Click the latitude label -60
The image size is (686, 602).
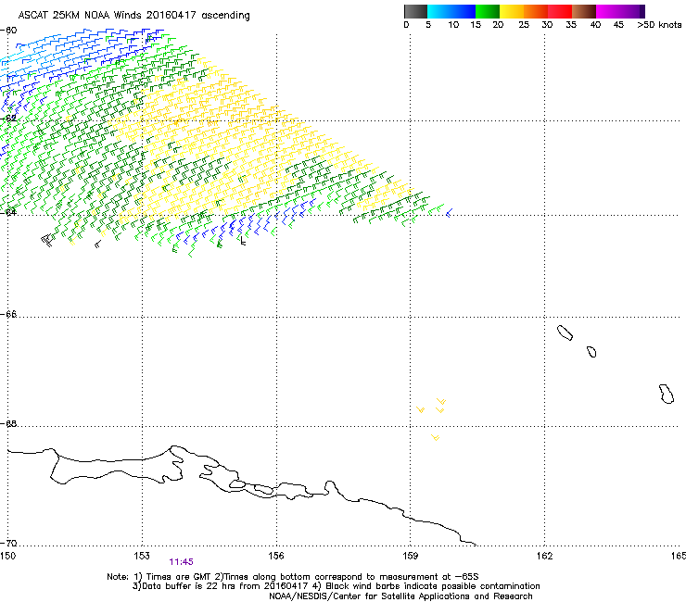8,31
